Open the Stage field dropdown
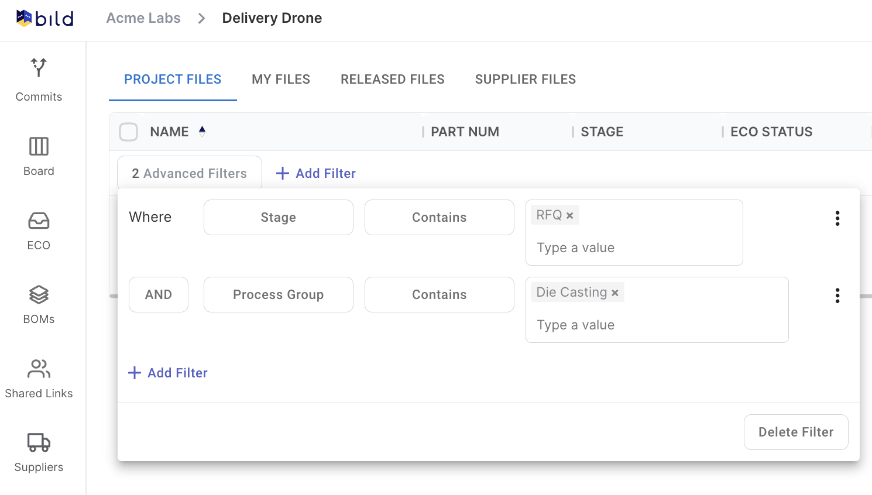 click(x=278, y=217)
